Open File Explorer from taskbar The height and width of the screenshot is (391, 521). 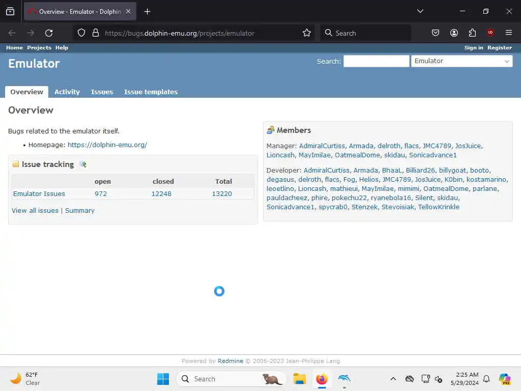pyautogui.click(x=299, y=379)
